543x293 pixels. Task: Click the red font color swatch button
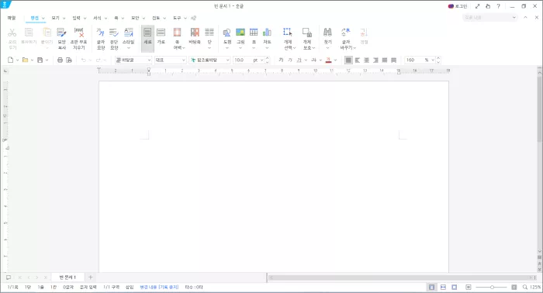click(x=328, y=60)
